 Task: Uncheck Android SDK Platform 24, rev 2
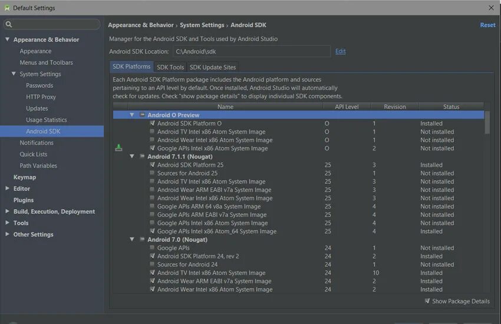[x=153, y=256]
